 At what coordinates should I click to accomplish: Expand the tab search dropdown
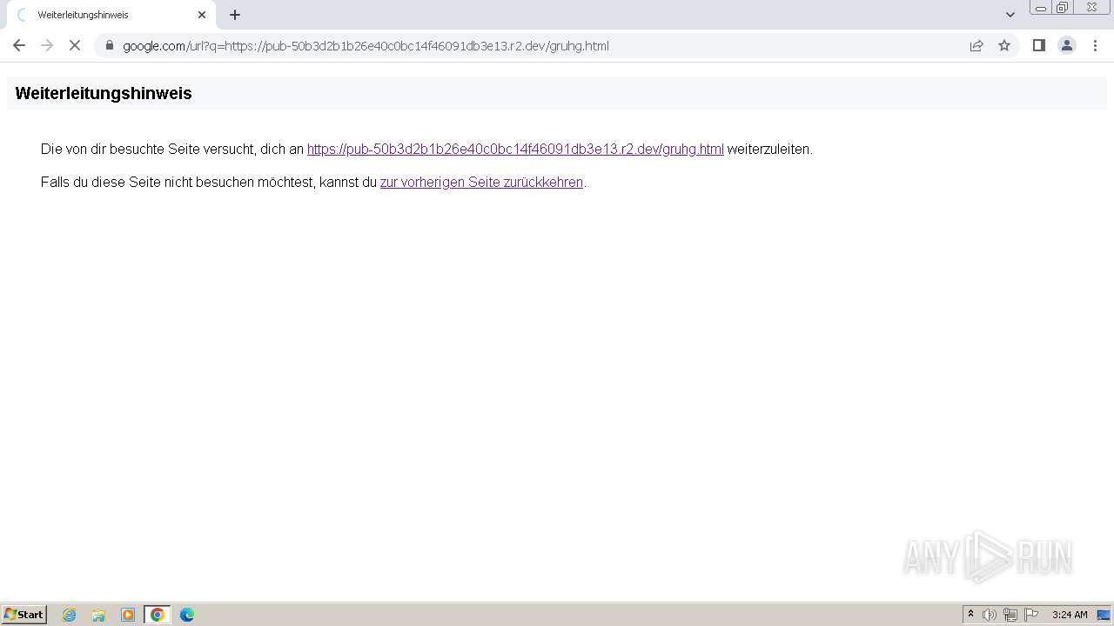point(1010,15)
